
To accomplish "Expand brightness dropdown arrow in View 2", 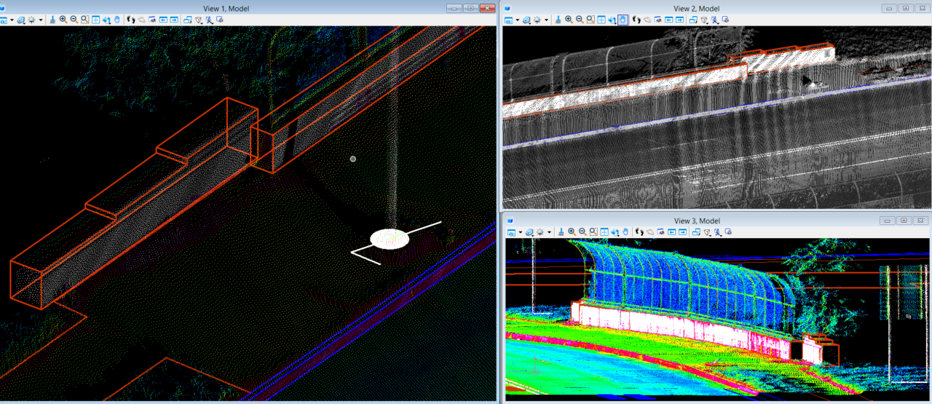I will [547, 20].
